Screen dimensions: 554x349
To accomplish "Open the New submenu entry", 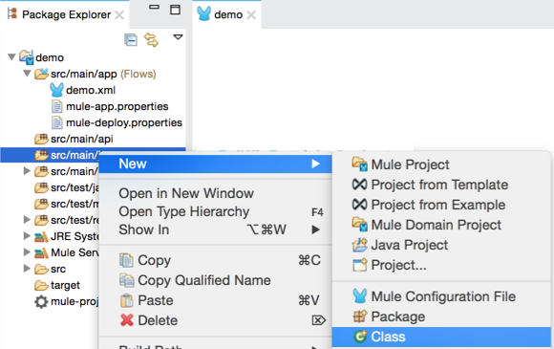I will (x=215, y=164).
